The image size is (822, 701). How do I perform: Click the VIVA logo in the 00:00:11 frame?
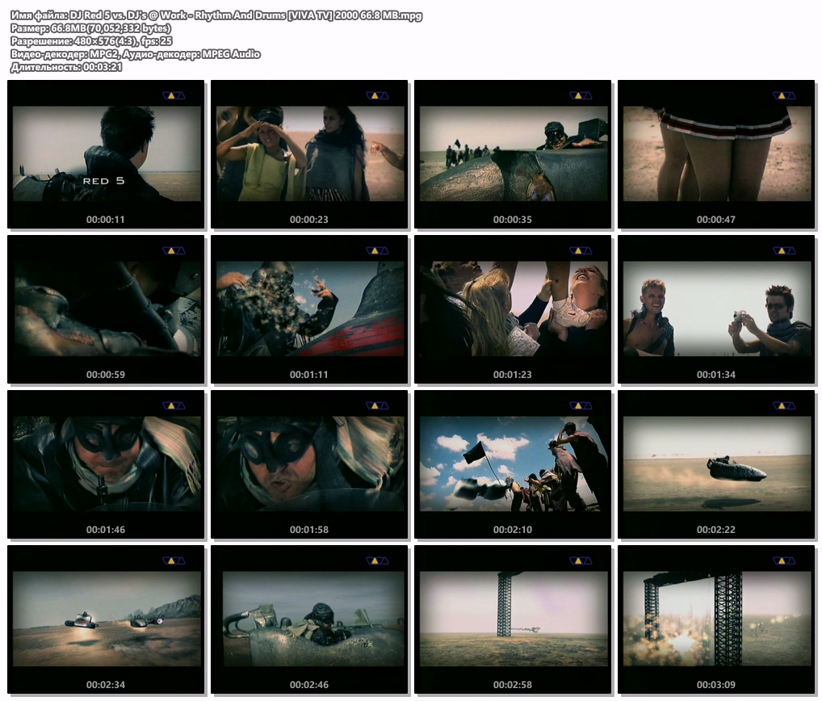(174, 95)
